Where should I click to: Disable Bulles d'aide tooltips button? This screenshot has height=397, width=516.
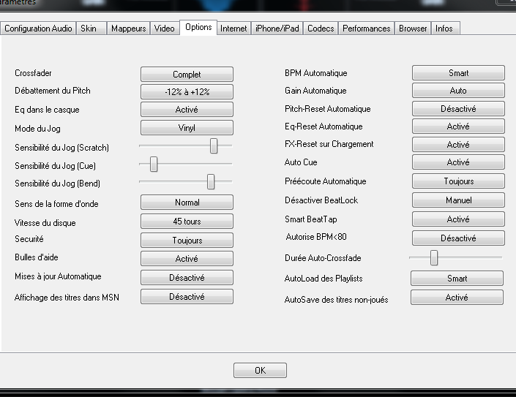click(x=187, y=259)
